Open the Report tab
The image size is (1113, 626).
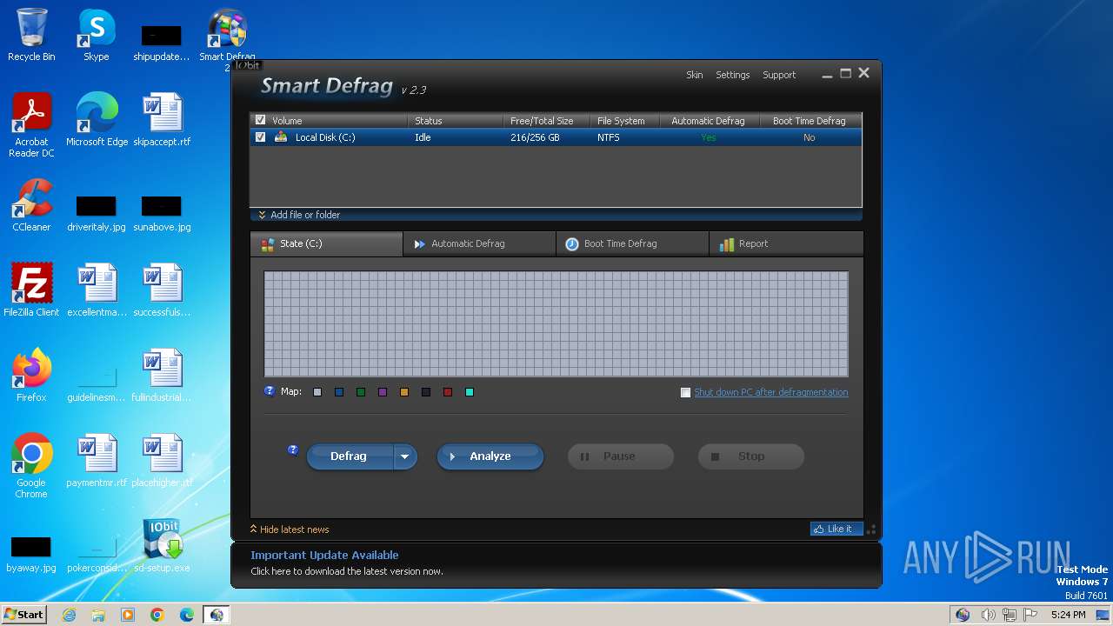pyautogui.click(x=786, y=244)
